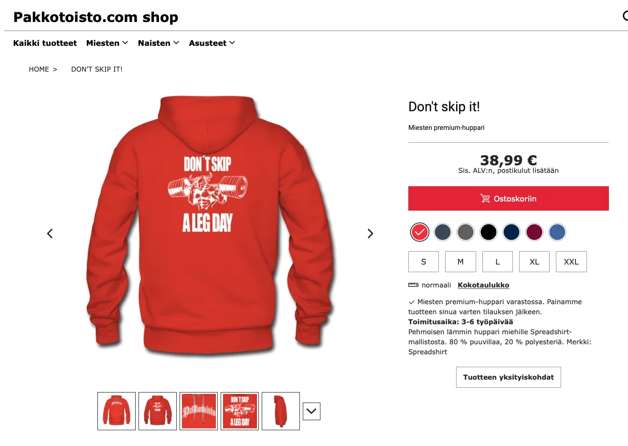Click the shopping cart icon on Ostoskoriin
Screen dimensions: 628x446
click(x=485, y=199)
